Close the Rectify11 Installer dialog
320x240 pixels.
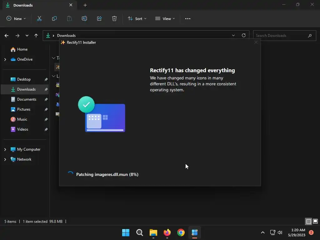pyautogui.click(x=256, y=42)
